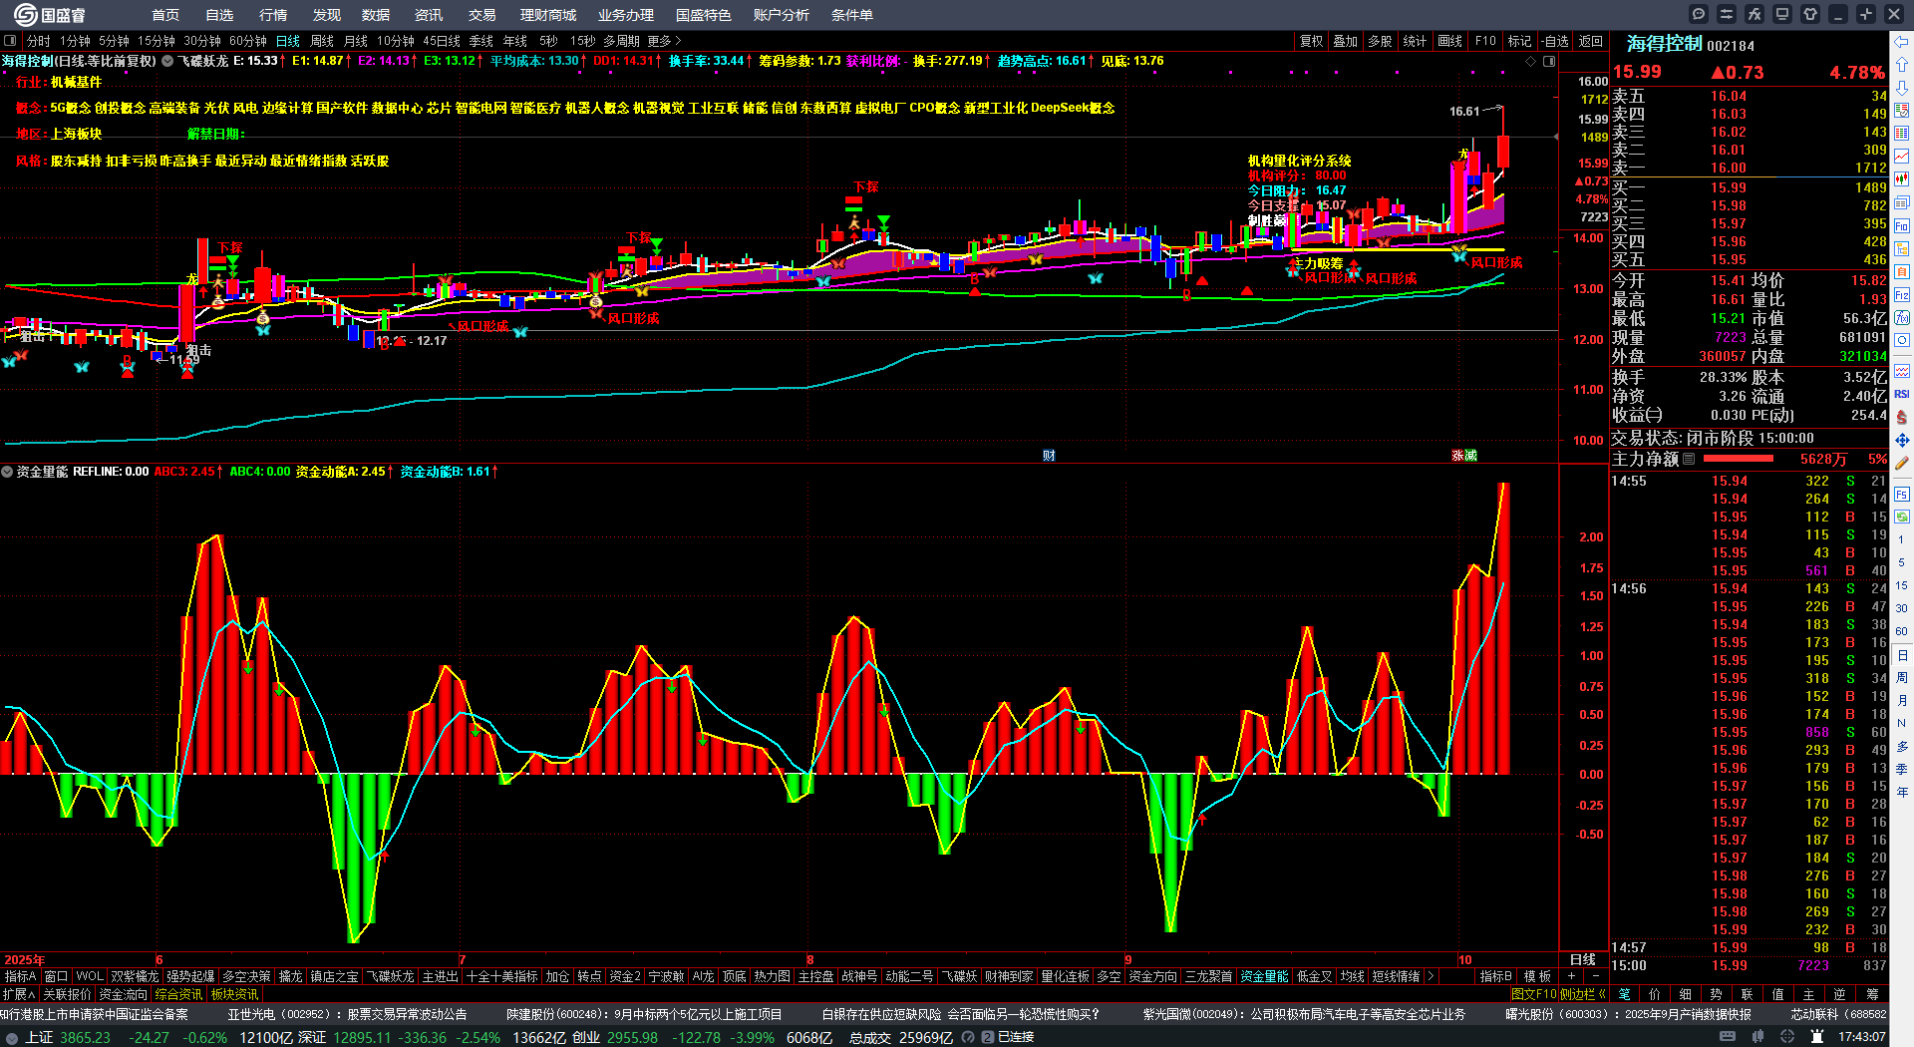Expand indicator tabs with right arrow
The width and height of the screenshot is (1914, 1047).
tap(1431, 976)
